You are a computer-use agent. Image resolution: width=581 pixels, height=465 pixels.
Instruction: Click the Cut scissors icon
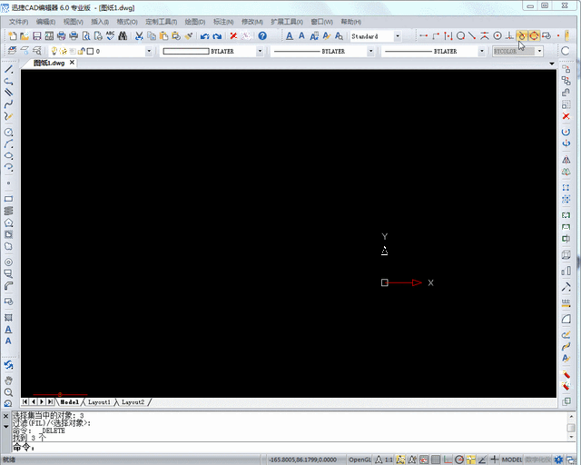pyautogui.click(x=139, y=36)
